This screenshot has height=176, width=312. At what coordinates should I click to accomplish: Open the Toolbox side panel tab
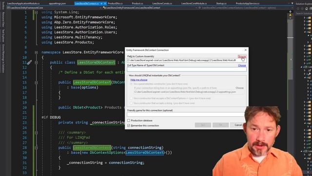click(x=3, y=5)
